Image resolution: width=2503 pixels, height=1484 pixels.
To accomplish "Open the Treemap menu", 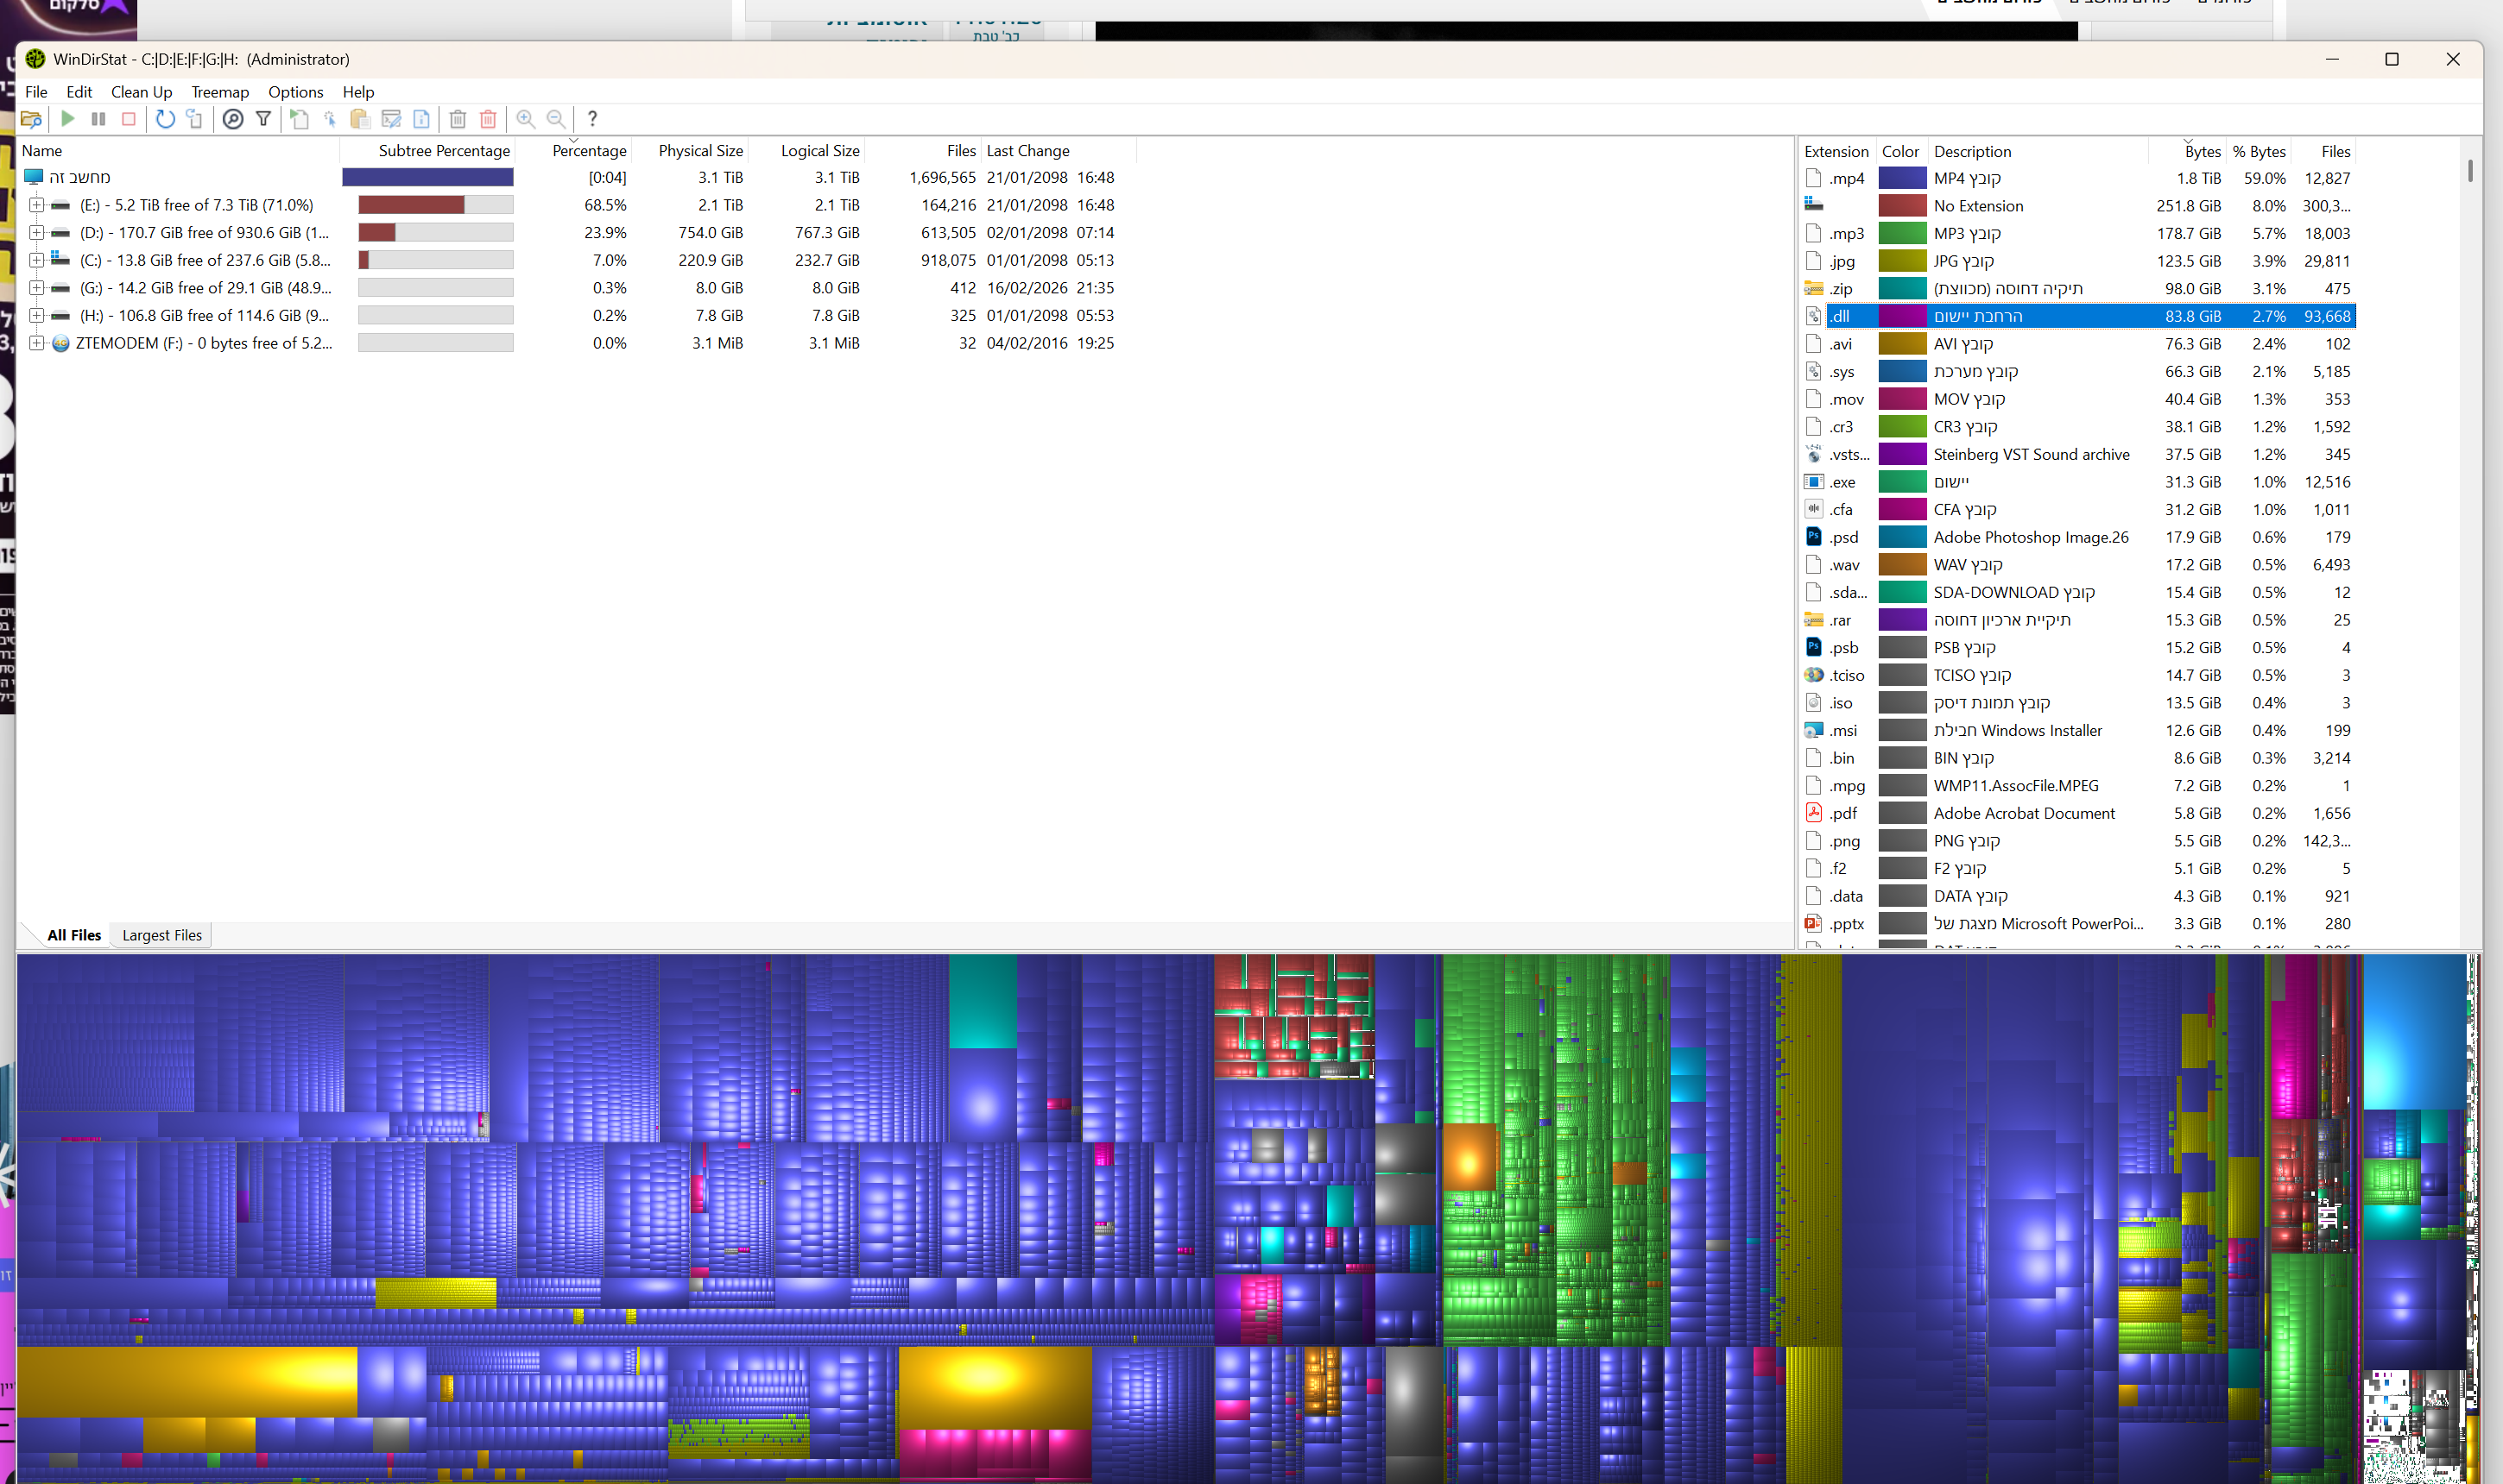I will pyautogui.click(x=220, y=92).
